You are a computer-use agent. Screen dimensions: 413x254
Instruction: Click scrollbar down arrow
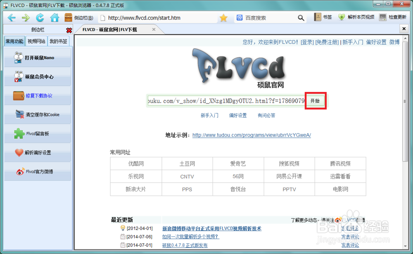(x=405, y=246)
